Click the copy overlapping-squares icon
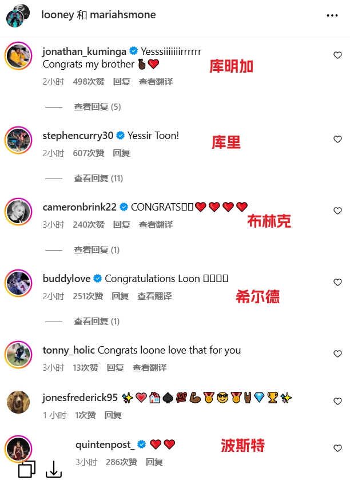 tap(27, 469)
